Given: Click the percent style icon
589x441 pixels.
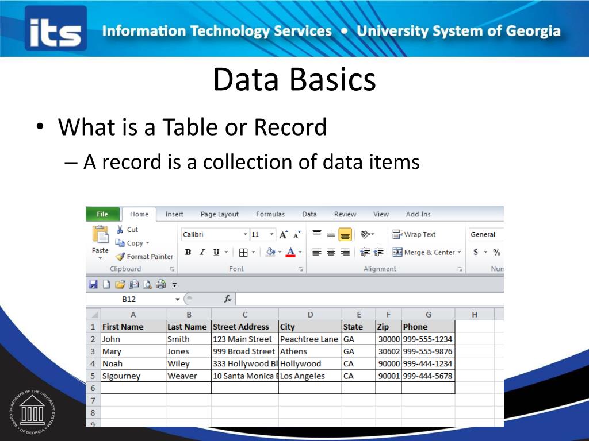Looking at the screenshot, I should point(496,253).
